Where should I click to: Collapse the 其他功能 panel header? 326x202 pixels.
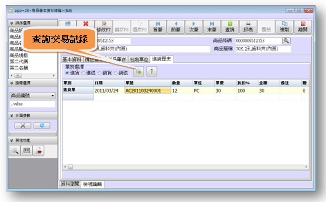(x=33, y=140)
